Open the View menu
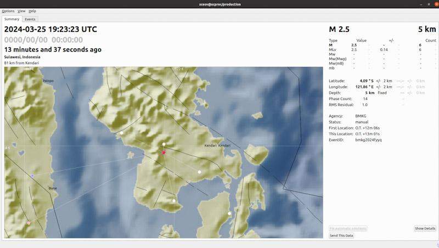This screenshot has width=439, height=248. pos(21,11)
